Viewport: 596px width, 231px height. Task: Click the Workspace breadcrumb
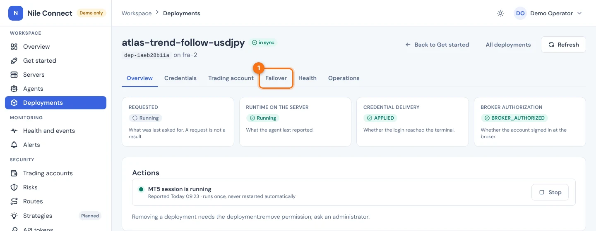pyautogui.click(x=137, y=13)
